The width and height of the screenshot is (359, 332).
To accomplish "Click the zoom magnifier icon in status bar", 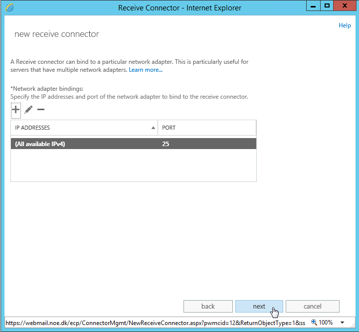I will click(314, 322).
